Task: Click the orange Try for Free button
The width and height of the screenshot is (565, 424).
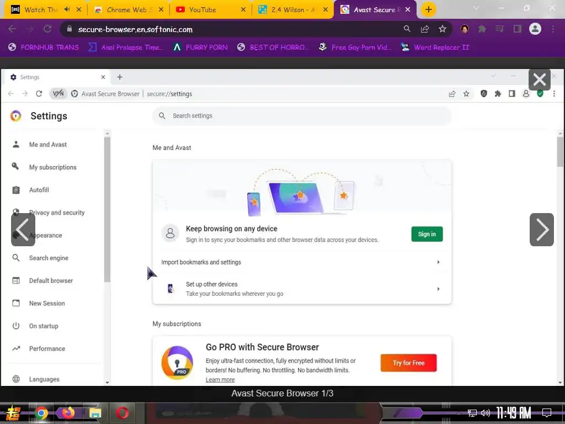Action: pyautogui.click(x=409, y=363)
